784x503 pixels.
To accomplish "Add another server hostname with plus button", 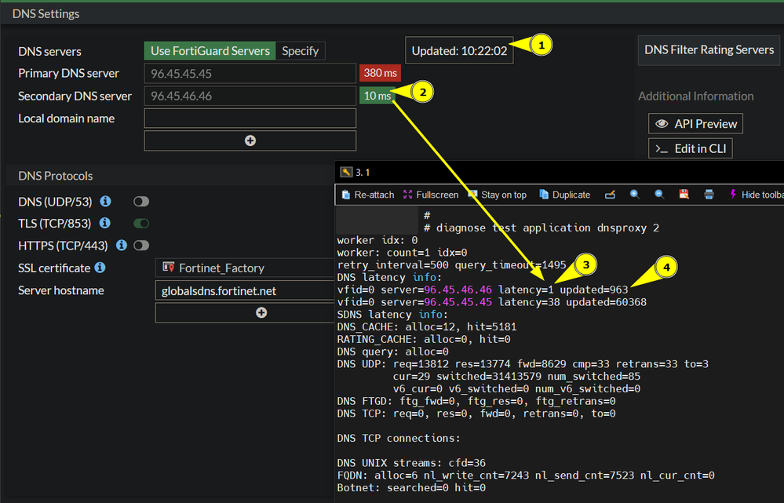I will (x=261, y=312).
